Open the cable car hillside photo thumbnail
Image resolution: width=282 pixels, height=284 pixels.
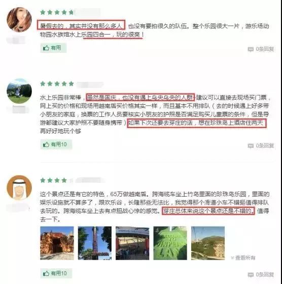[208, 243]
